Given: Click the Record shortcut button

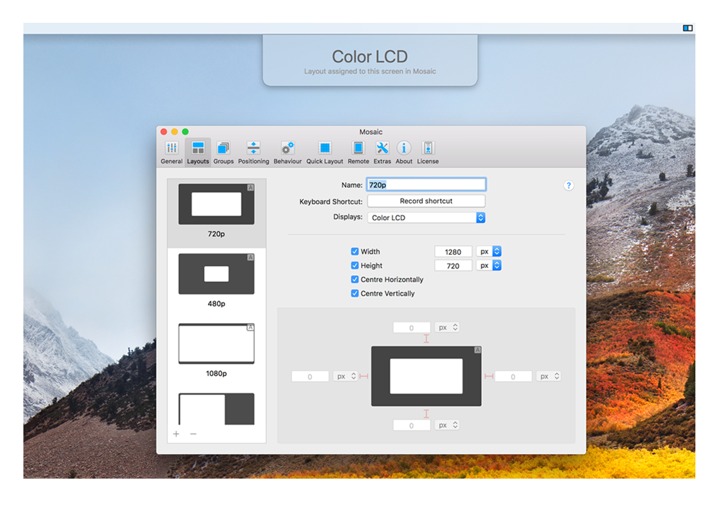Looking at the screenshot, I should [x=426, y=201].
